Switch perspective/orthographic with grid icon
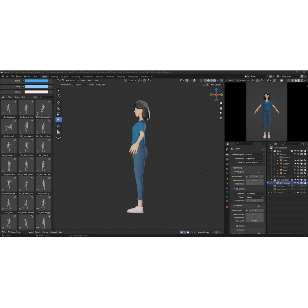The width and height of the screenshot is (308, 308). (x=221, y=118)
